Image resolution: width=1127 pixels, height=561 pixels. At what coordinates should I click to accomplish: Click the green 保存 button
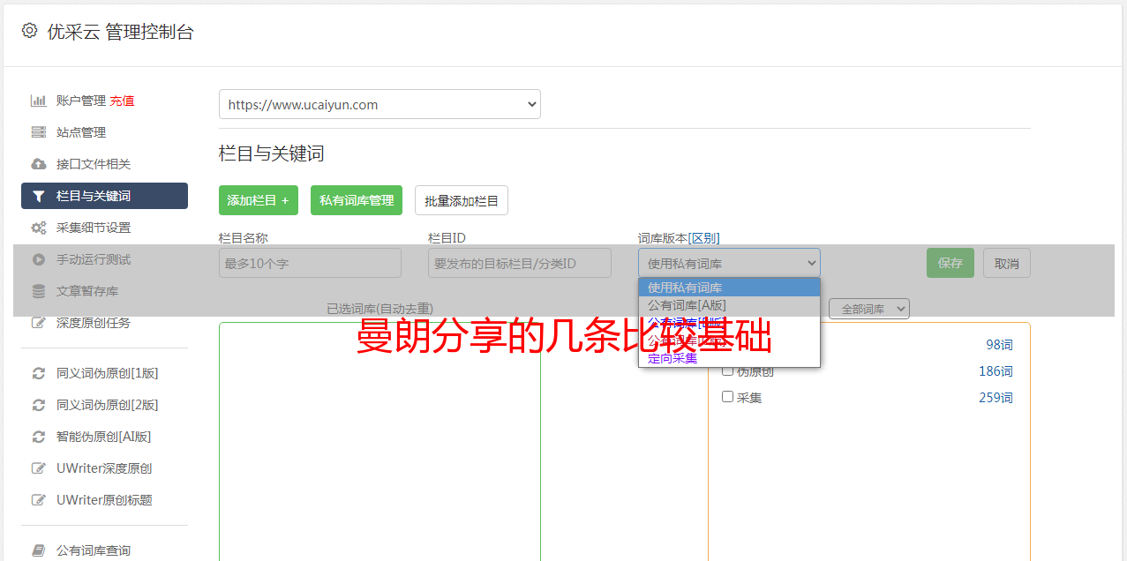tap(950, 263)
